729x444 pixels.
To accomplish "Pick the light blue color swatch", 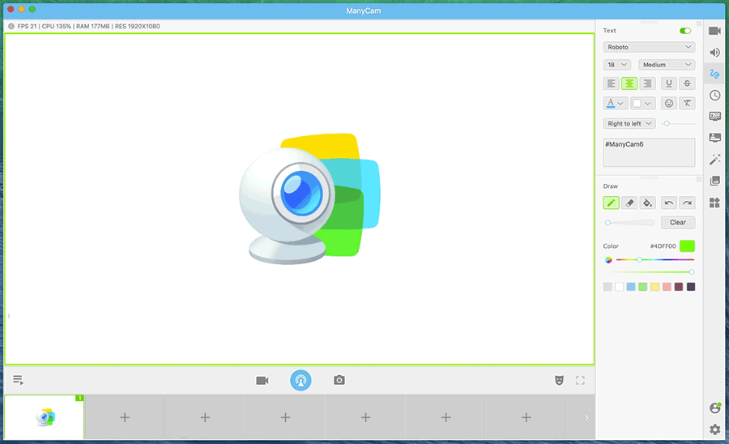I will pos(631,287).
